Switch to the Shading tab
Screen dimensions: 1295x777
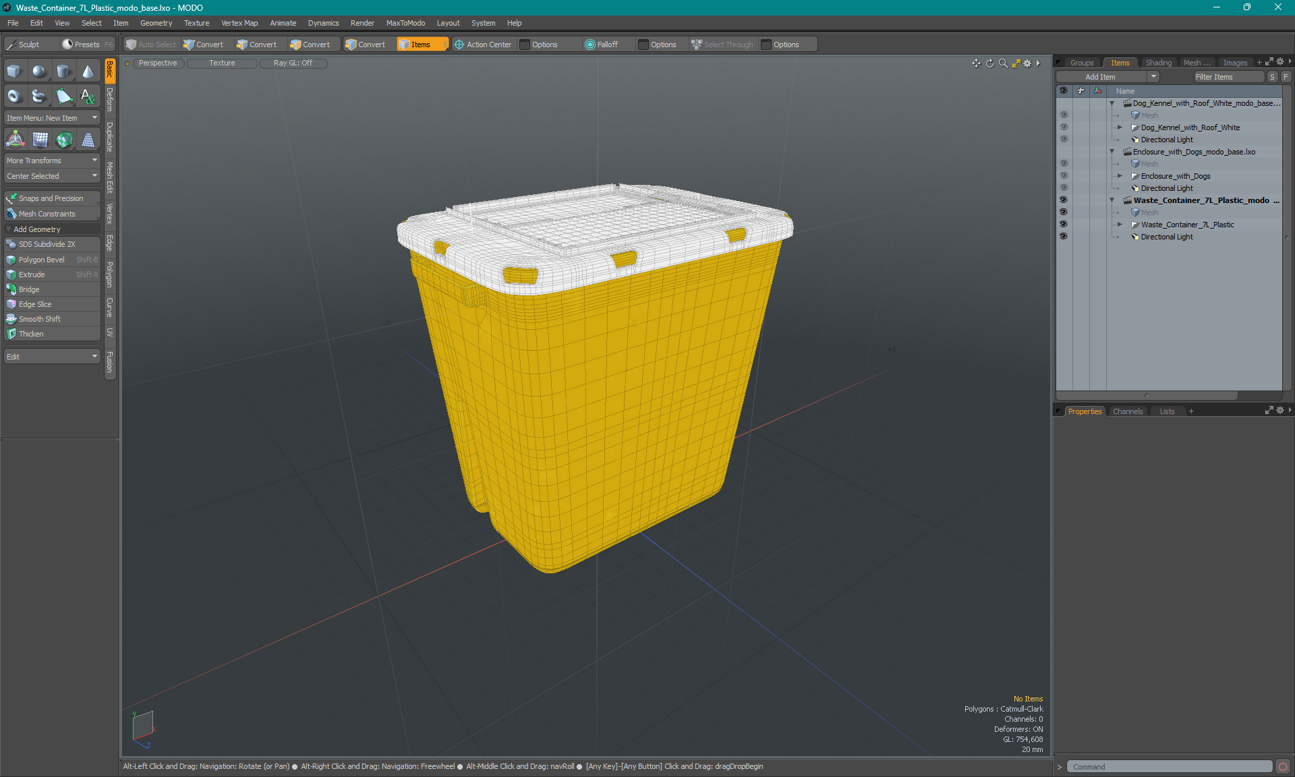(x=1158, y=63)
